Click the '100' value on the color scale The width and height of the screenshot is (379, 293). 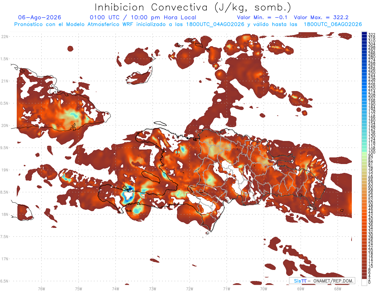point(372,152)
